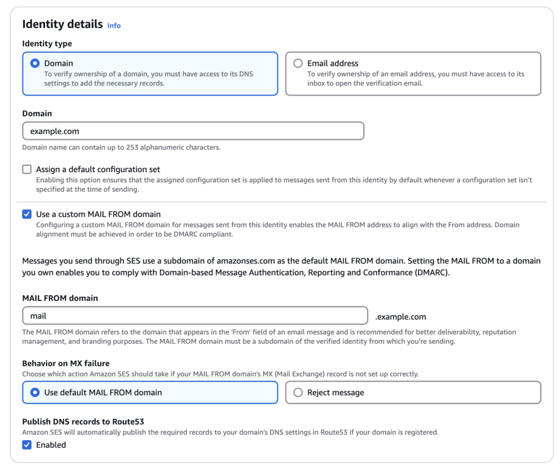Viewport: 560px width, 469px height.
Task: Click the Publish DNS records to Route53 heading
Action: (x=83, y=421)
